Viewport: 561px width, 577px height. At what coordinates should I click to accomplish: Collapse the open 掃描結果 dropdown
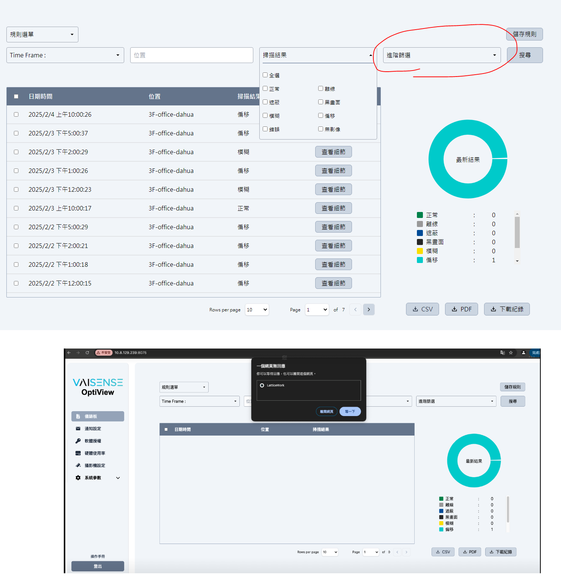[370, 55]
